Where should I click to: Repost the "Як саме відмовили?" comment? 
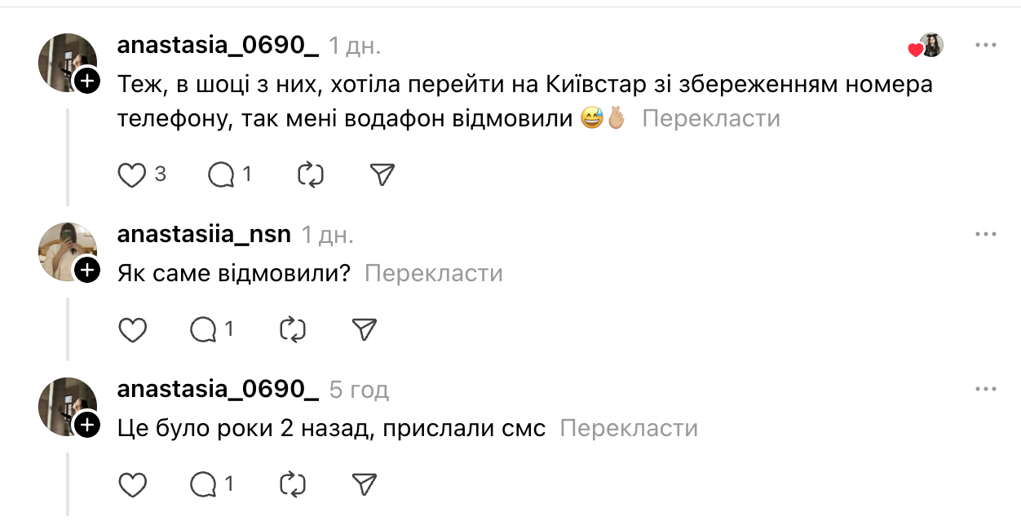pos(292,329)
